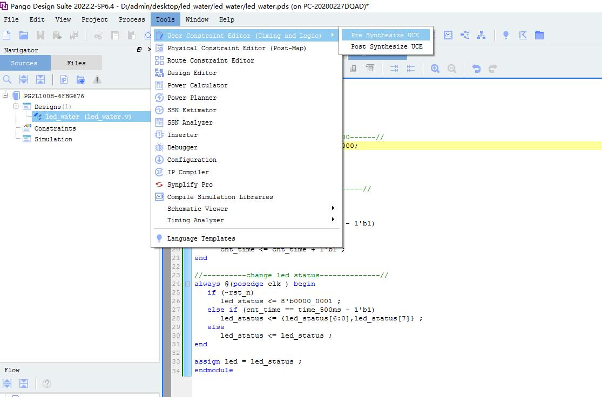Open the Configuration tool

tap(246, 160)
